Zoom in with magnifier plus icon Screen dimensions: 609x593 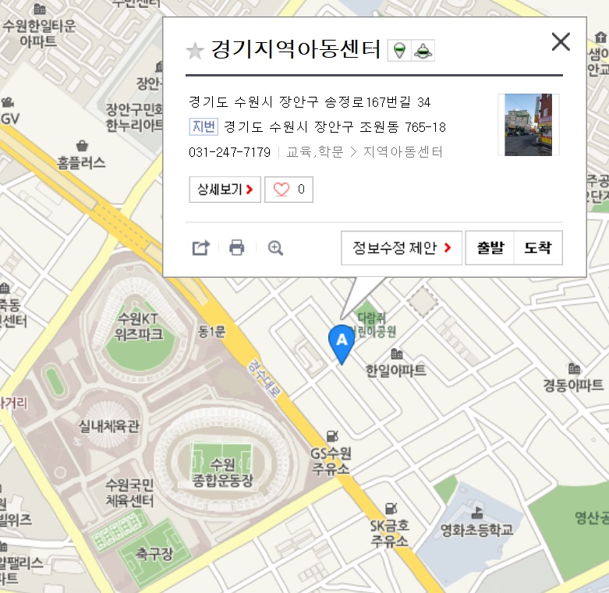275,247
